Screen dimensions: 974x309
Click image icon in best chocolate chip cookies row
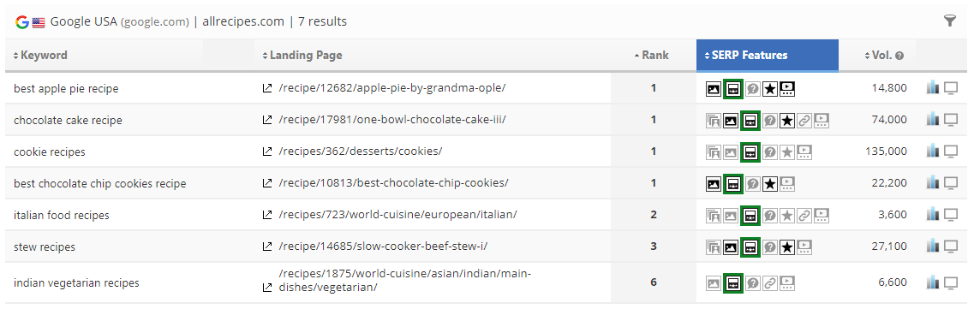click(x=714, y=183)
